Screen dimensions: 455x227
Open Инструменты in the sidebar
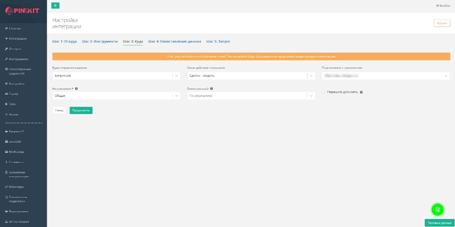pos(18,59)
